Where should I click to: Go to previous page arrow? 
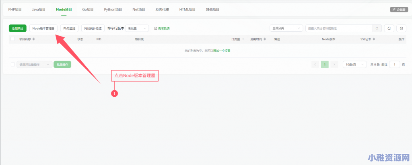click(x=315, y=65)
